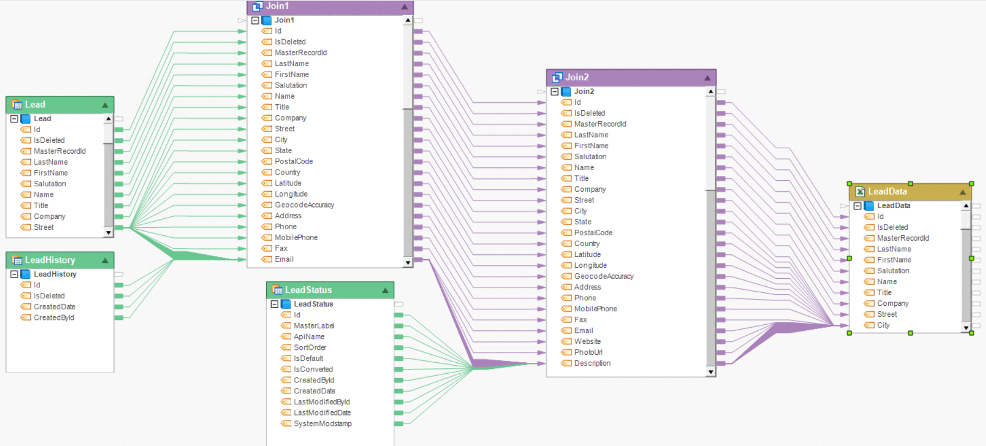Click the Email field icon in Join1

coord(267,259)
